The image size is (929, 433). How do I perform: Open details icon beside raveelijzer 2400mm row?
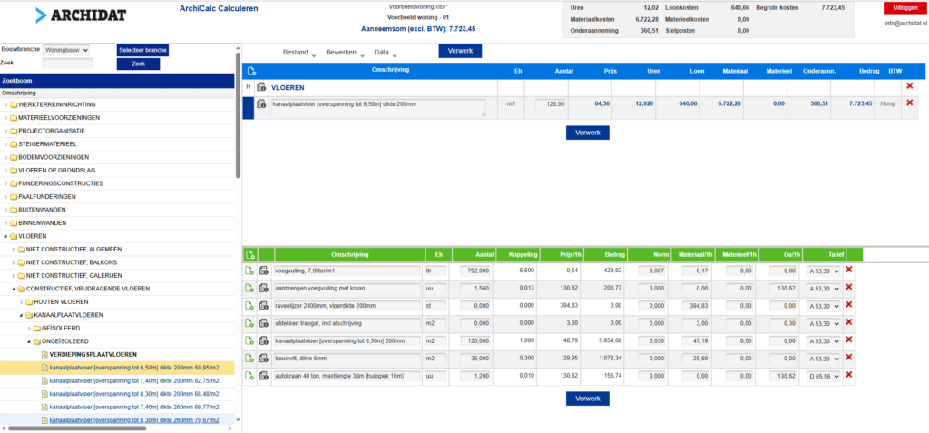[264, 306]
